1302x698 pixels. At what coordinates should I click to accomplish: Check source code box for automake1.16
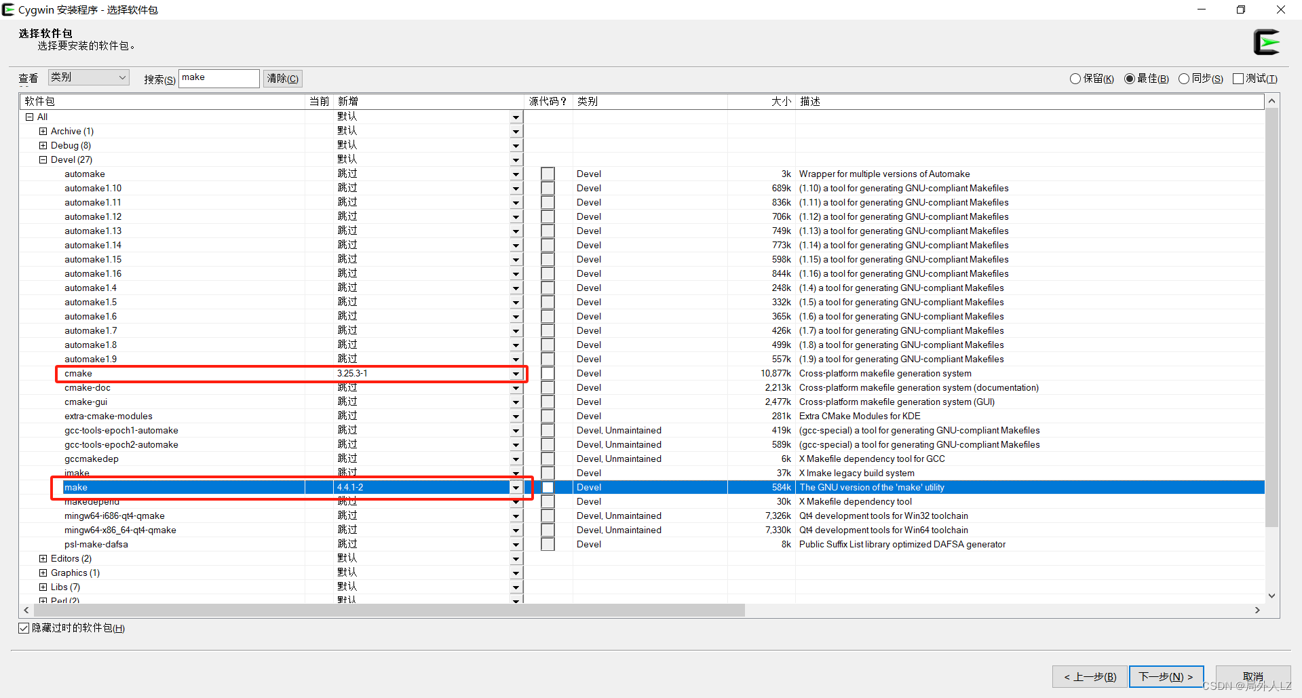point(548,274)
